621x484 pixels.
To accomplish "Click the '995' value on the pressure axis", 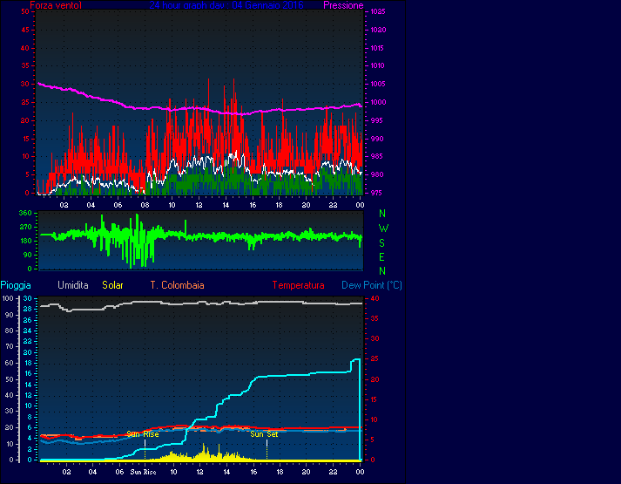I will 376,120.
